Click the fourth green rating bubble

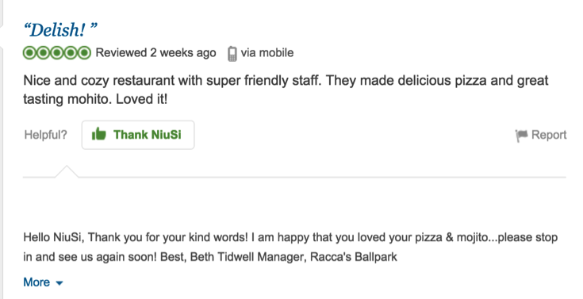[71, 53]
